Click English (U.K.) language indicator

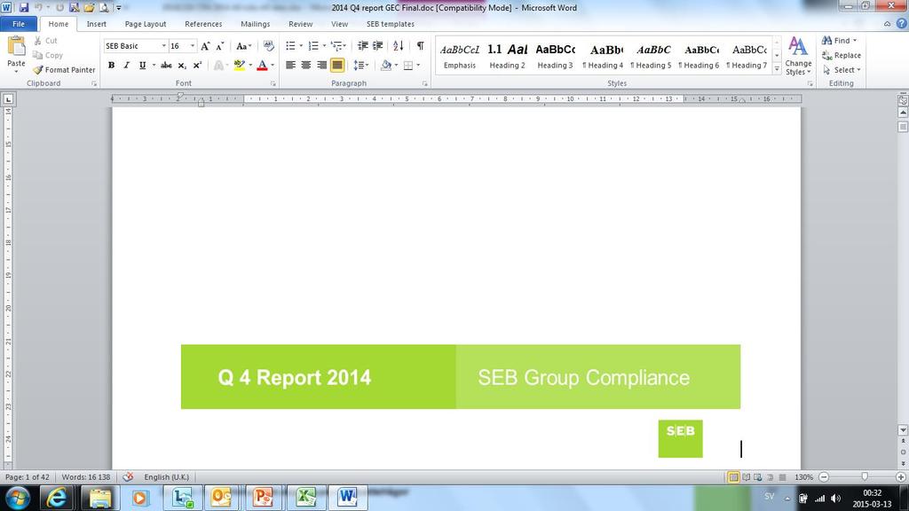coord(166,476)
